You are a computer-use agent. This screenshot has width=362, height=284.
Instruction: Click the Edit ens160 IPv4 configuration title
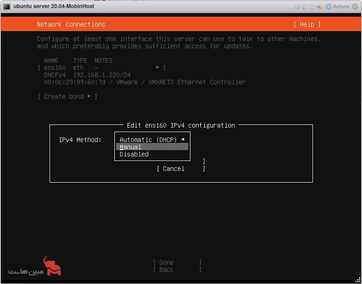point(181,125)
